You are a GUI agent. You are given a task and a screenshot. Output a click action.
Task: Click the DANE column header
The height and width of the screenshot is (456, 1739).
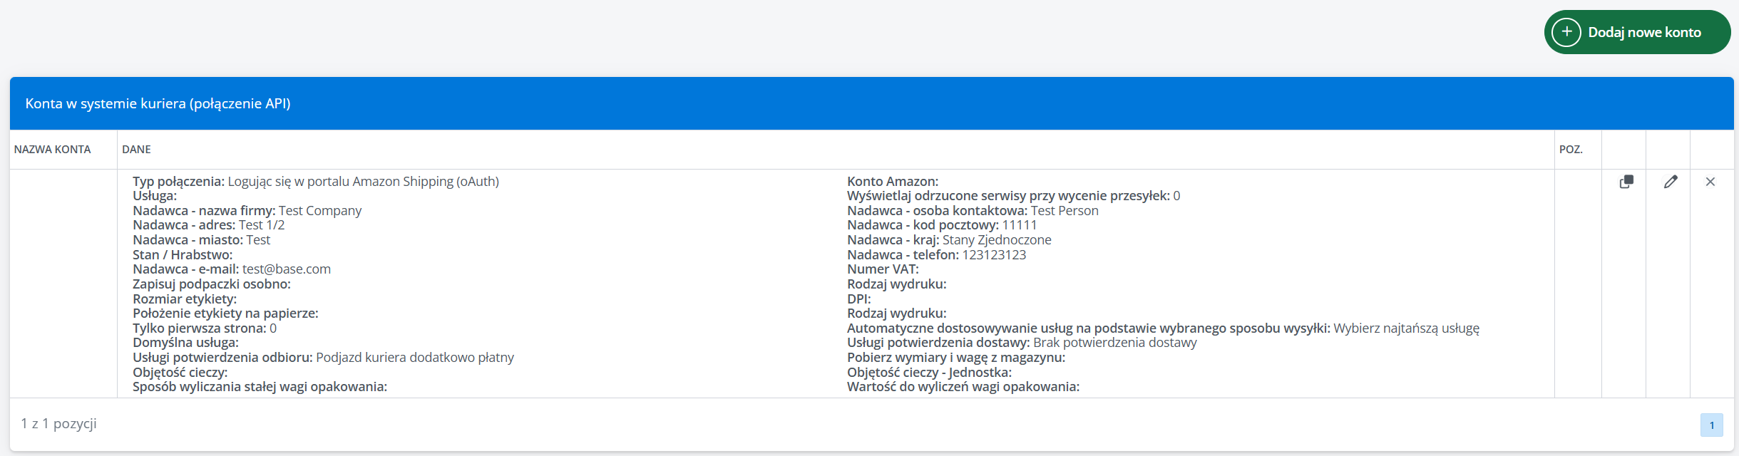(136, 150)
